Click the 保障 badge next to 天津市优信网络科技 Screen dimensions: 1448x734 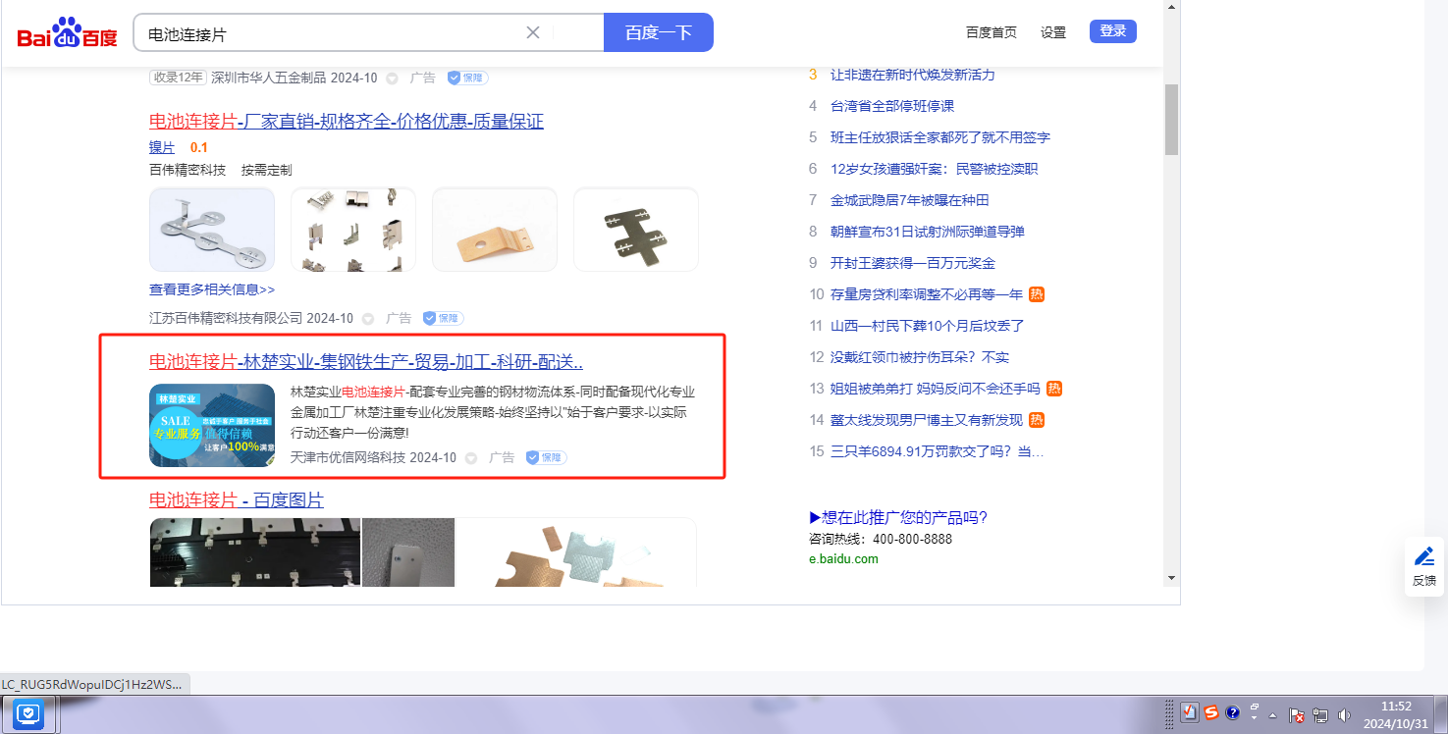pos(546,457)
